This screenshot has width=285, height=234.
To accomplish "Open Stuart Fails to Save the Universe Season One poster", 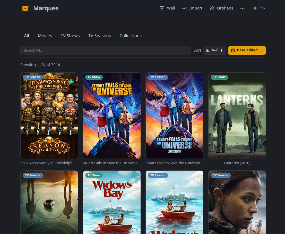I will tap(174, 115).
